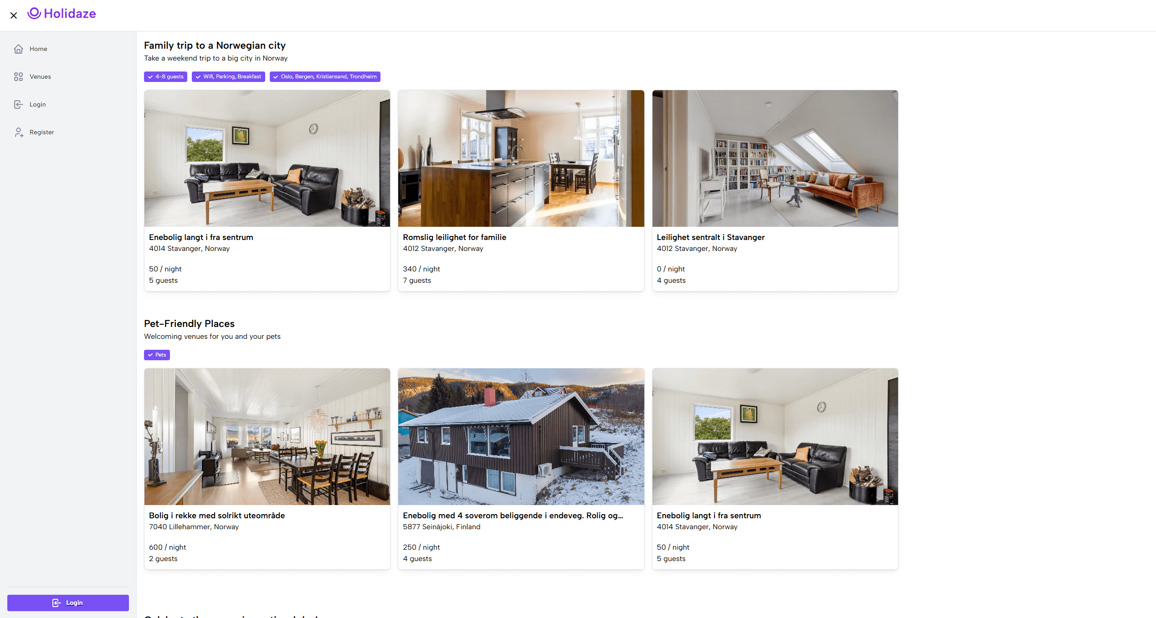Image resolution: width=1156 pixels, height=618 pixels.
Task: Select the Register person-plus icon
Action: 18,132
